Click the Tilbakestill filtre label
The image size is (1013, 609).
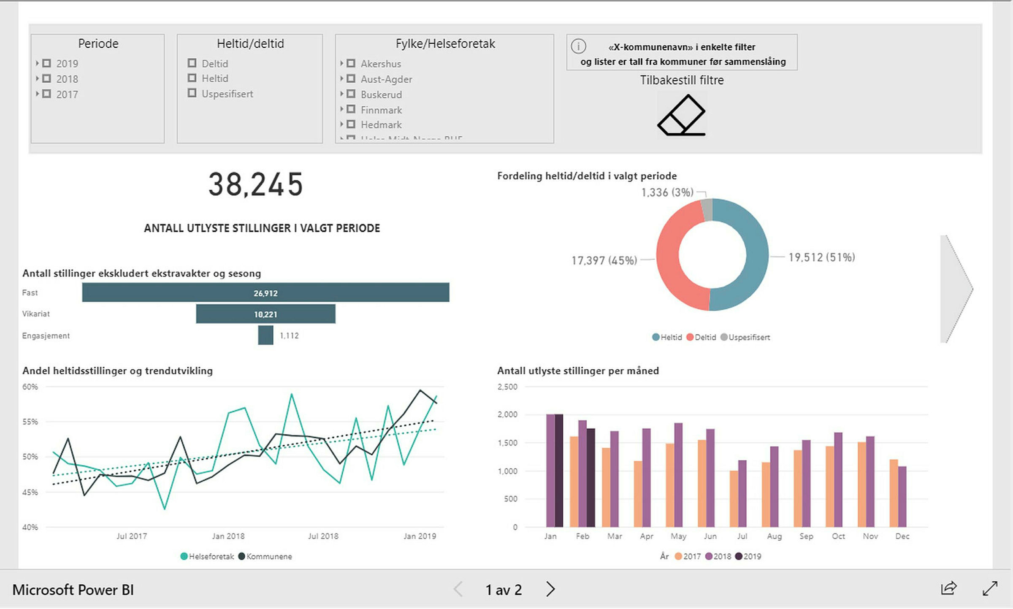(x=682, y=80)
